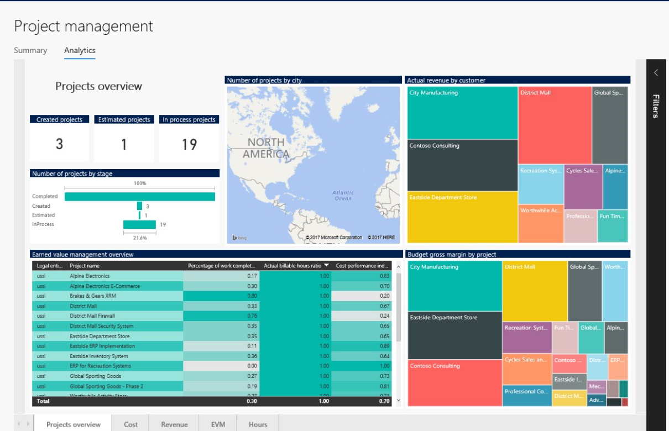Select the Analytics tab
Screen dimensions: 669x431
pos(80,50)
